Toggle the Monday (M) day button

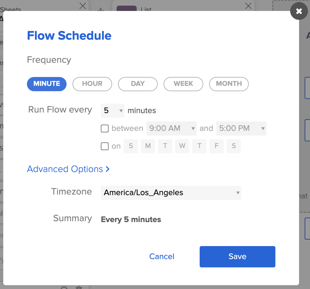pyautogui.click(x=148, y=146)
